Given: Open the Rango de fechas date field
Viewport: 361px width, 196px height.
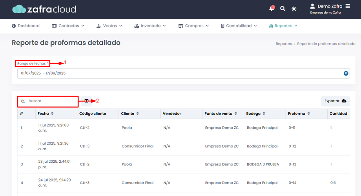Looking at the screenshot, I should [184, 73].
